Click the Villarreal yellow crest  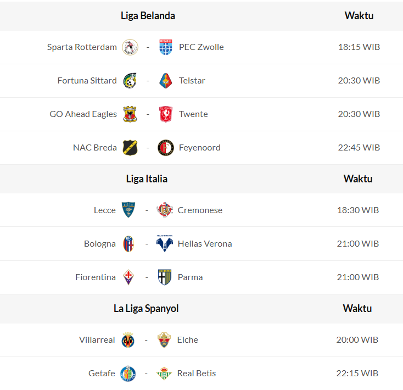[x=128, y=340]
